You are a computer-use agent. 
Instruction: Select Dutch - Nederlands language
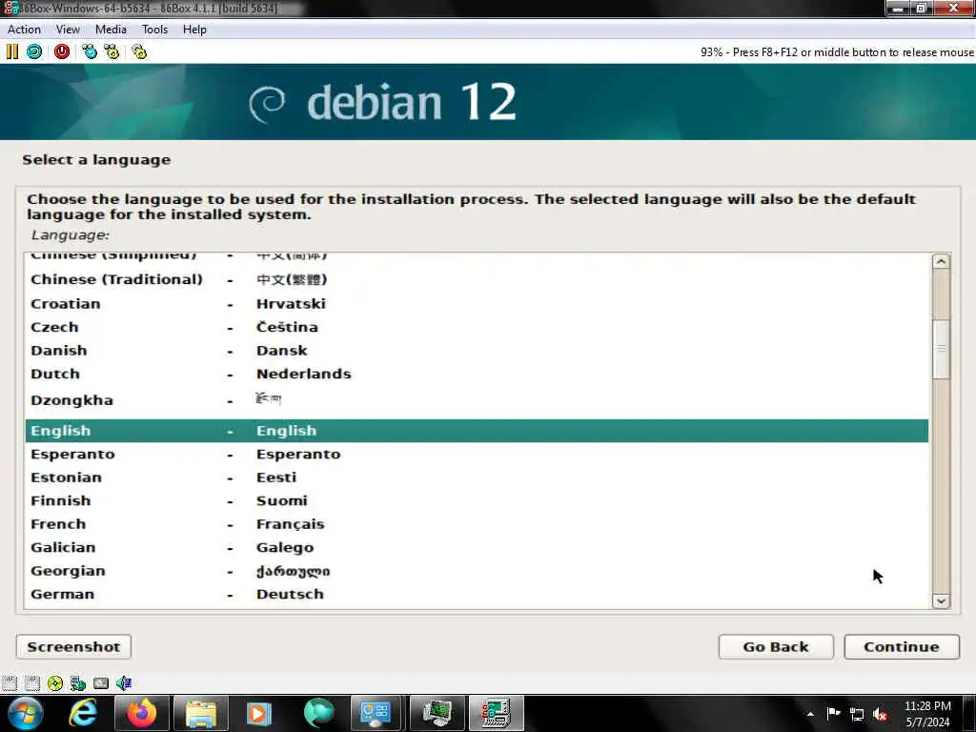pyautogui.click(x=477, y=374)
